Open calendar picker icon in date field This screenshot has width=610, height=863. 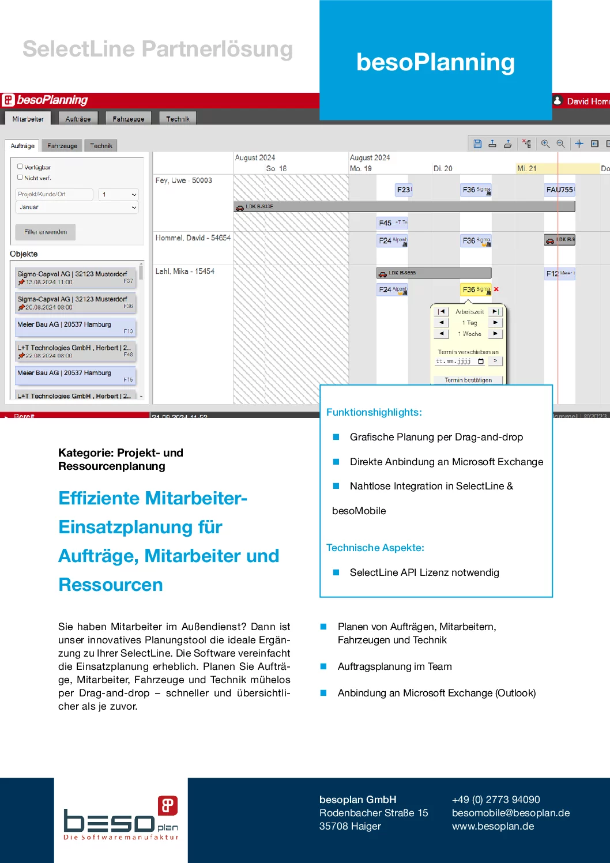coord(481,361)
